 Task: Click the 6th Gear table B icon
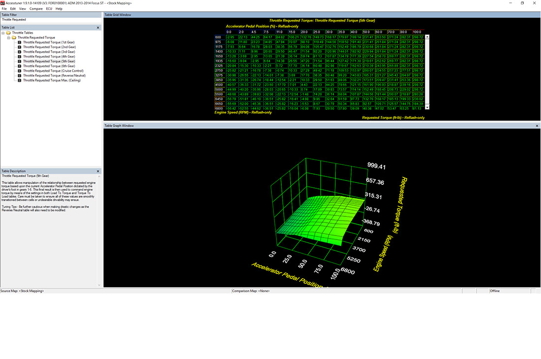coord(19,66)
